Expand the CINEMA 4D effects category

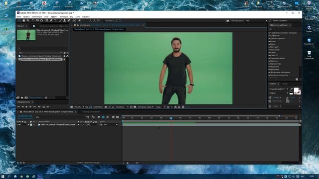click(269, 36)
